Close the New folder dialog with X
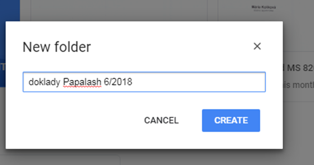314x165 pixels. [257, 46]
